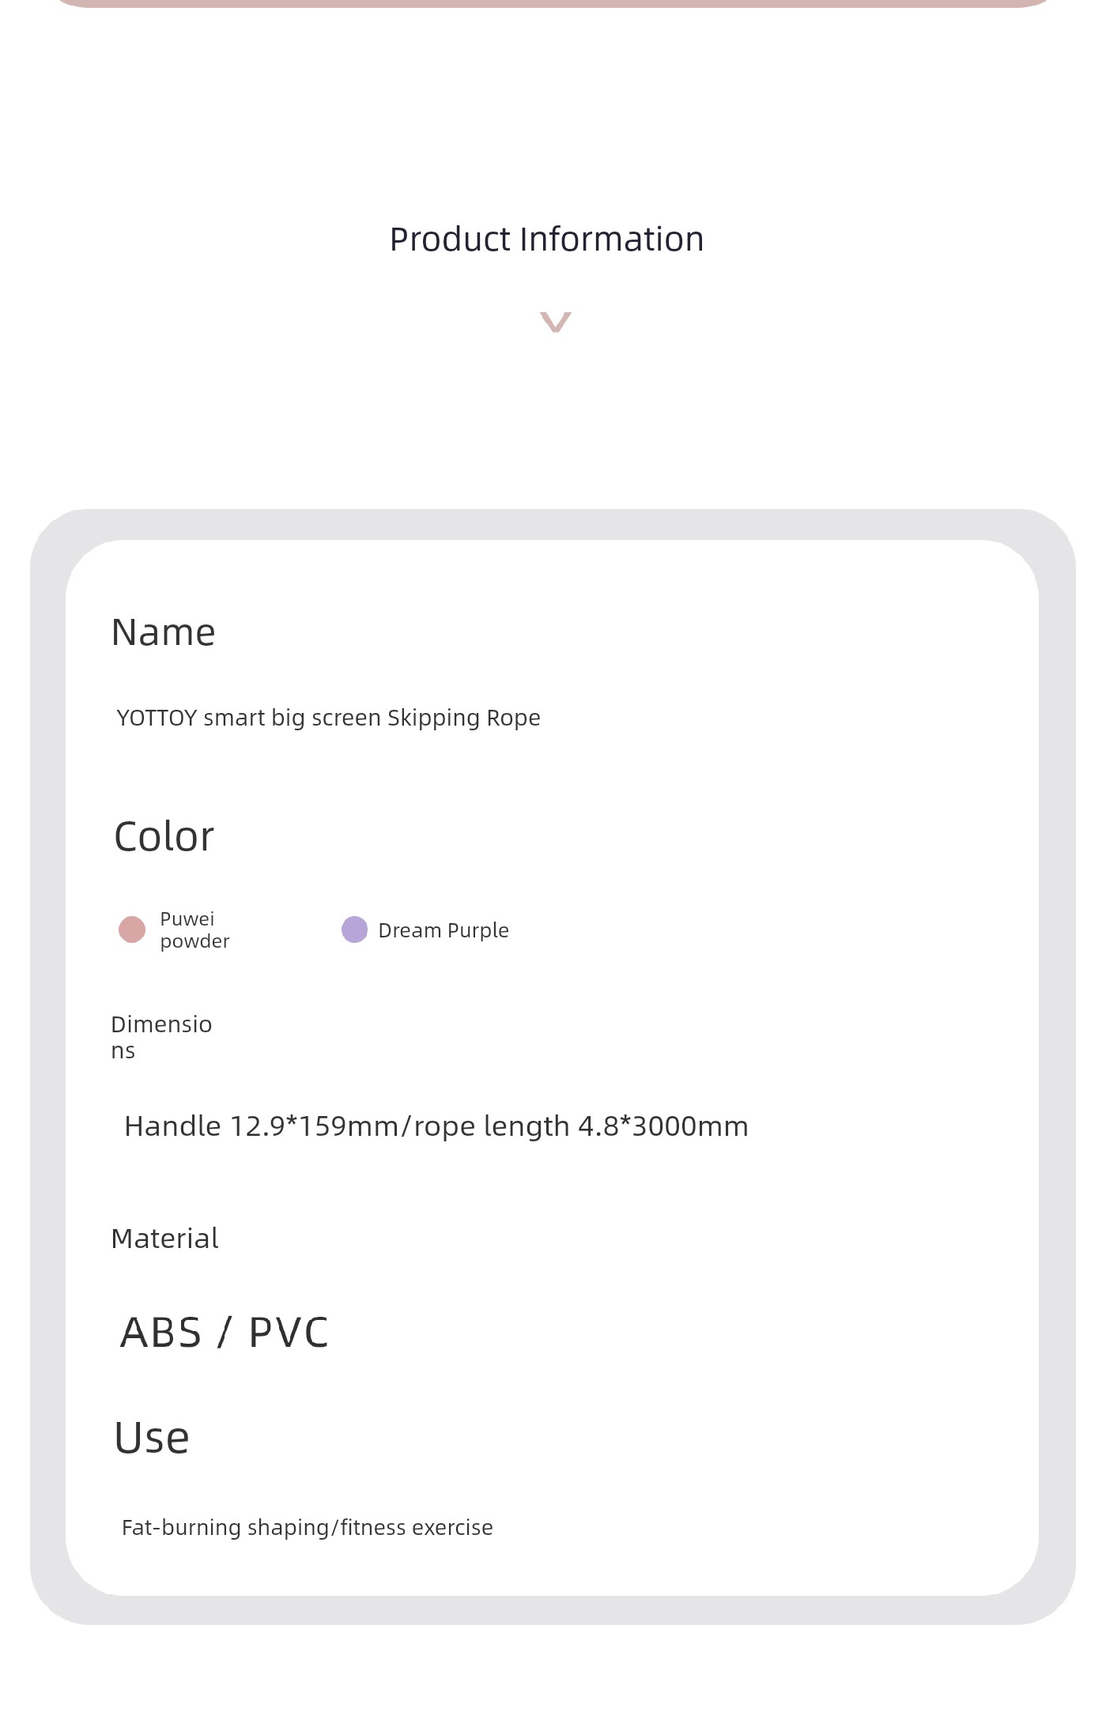1106x1731 pixels.
Task: Select the Puwei powder pink swatch
Action: point(132,930)
